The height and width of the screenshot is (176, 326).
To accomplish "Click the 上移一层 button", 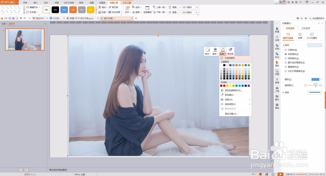I will pyautogui.click(x=160, y=7).
